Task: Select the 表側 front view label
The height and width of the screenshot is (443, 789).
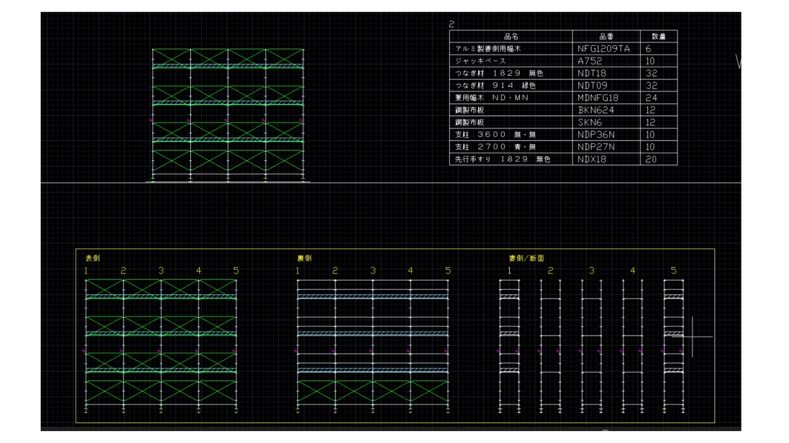Action: pos(92,258)
